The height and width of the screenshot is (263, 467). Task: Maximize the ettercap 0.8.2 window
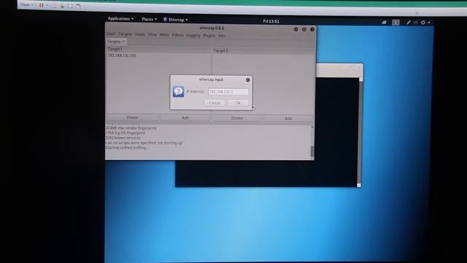[304, 29]
